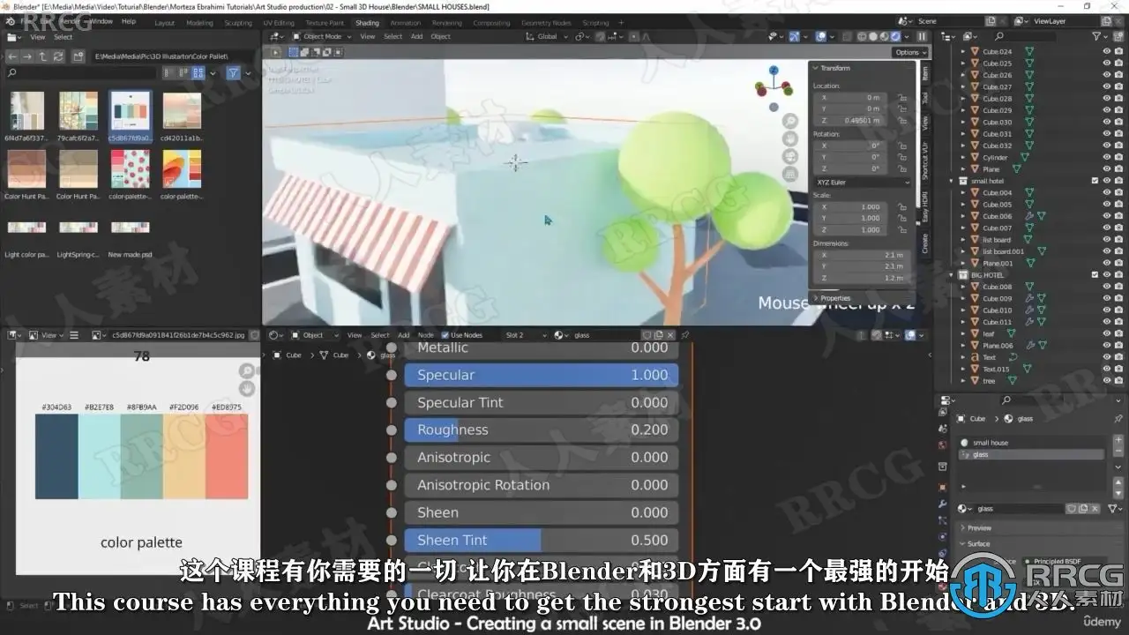Disable Cube.025 in renders via camera icon
This screenshot has height=635, width=1129.
(x=1119, y=63)
